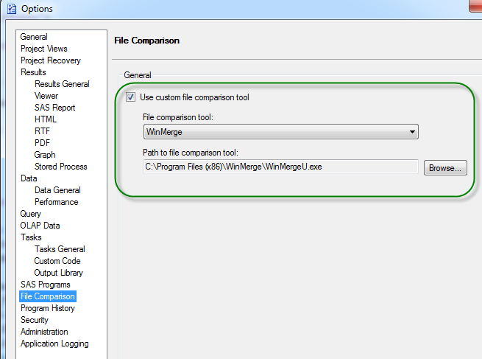482x359 pixels.
Task: Select Security options
Action: point(35,320)
